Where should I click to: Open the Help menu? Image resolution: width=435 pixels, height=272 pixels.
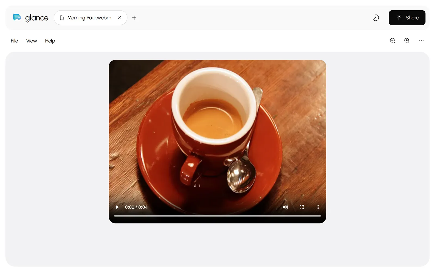pos(50,41)
